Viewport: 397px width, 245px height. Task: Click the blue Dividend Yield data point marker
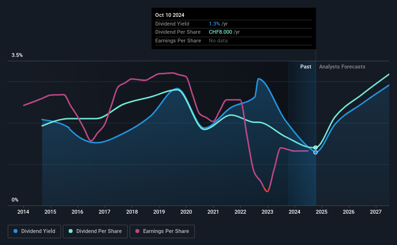pyautogui.click(x=315, y=152)
